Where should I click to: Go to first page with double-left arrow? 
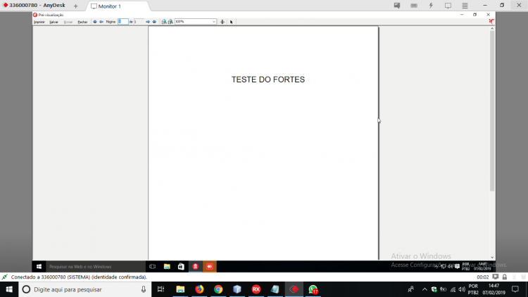click(x=94, y=22)
